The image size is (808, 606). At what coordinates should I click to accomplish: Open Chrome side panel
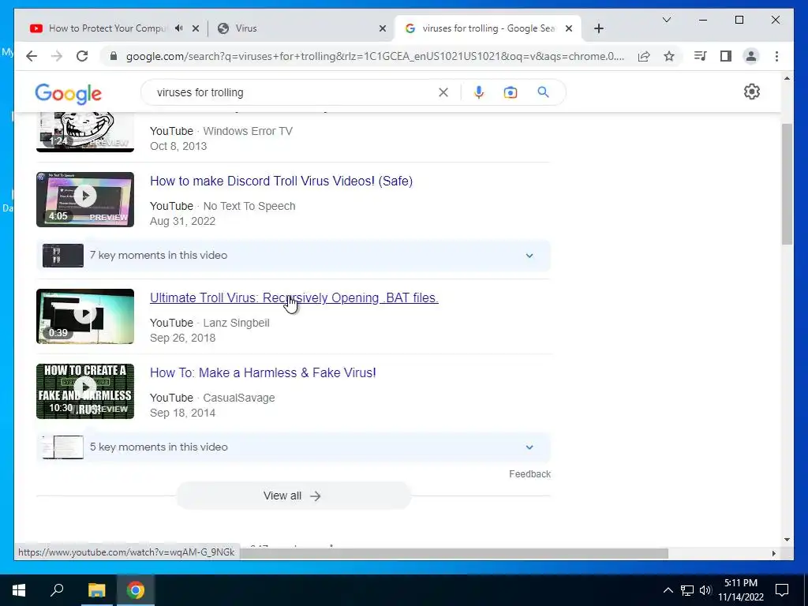point(726,56)
